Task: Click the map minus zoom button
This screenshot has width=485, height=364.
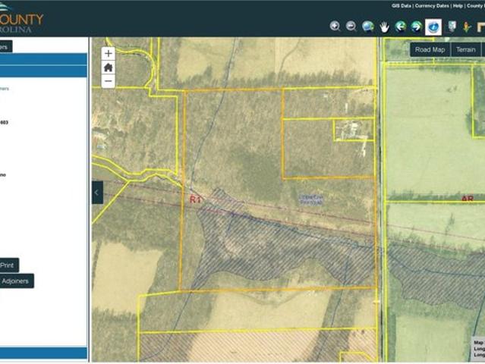Action: pos(109,81)
